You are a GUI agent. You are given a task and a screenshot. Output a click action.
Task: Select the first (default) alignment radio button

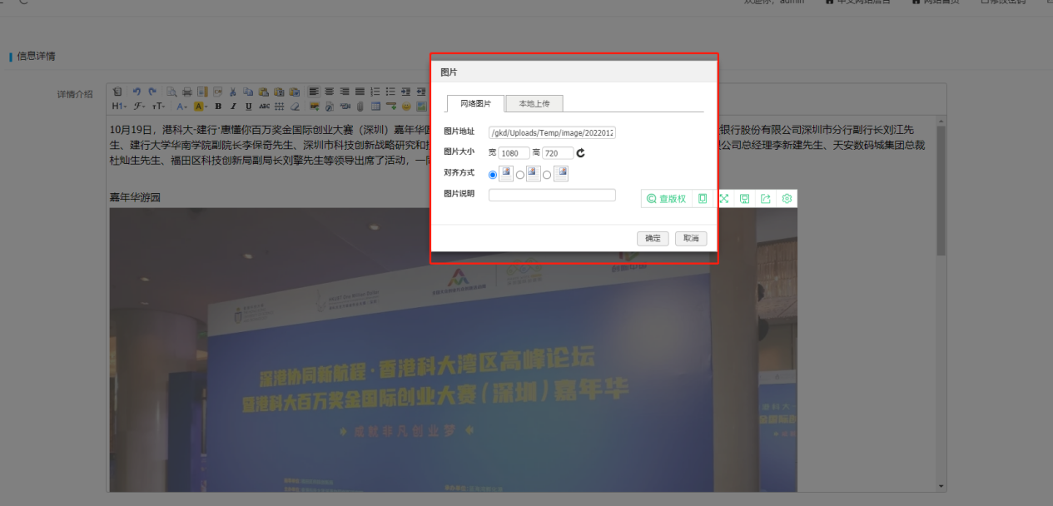coord(493,175)
